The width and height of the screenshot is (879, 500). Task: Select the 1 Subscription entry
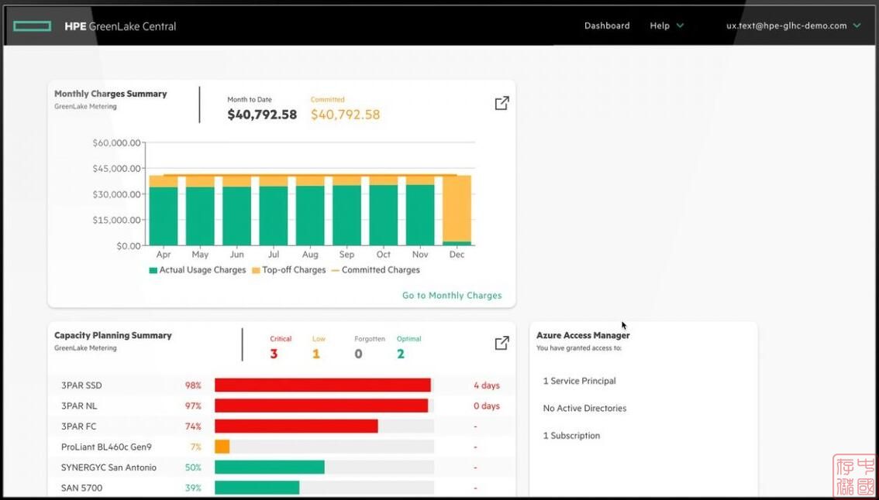[x=571, y=436]
